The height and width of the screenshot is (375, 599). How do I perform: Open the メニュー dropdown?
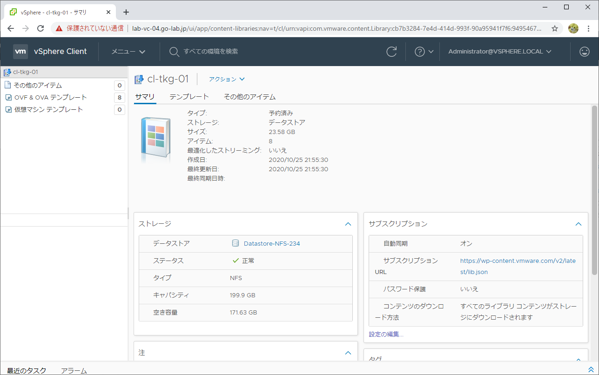point(128,52)
